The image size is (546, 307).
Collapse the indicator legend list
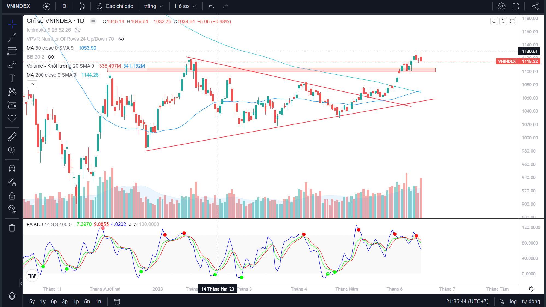[32, 84]
